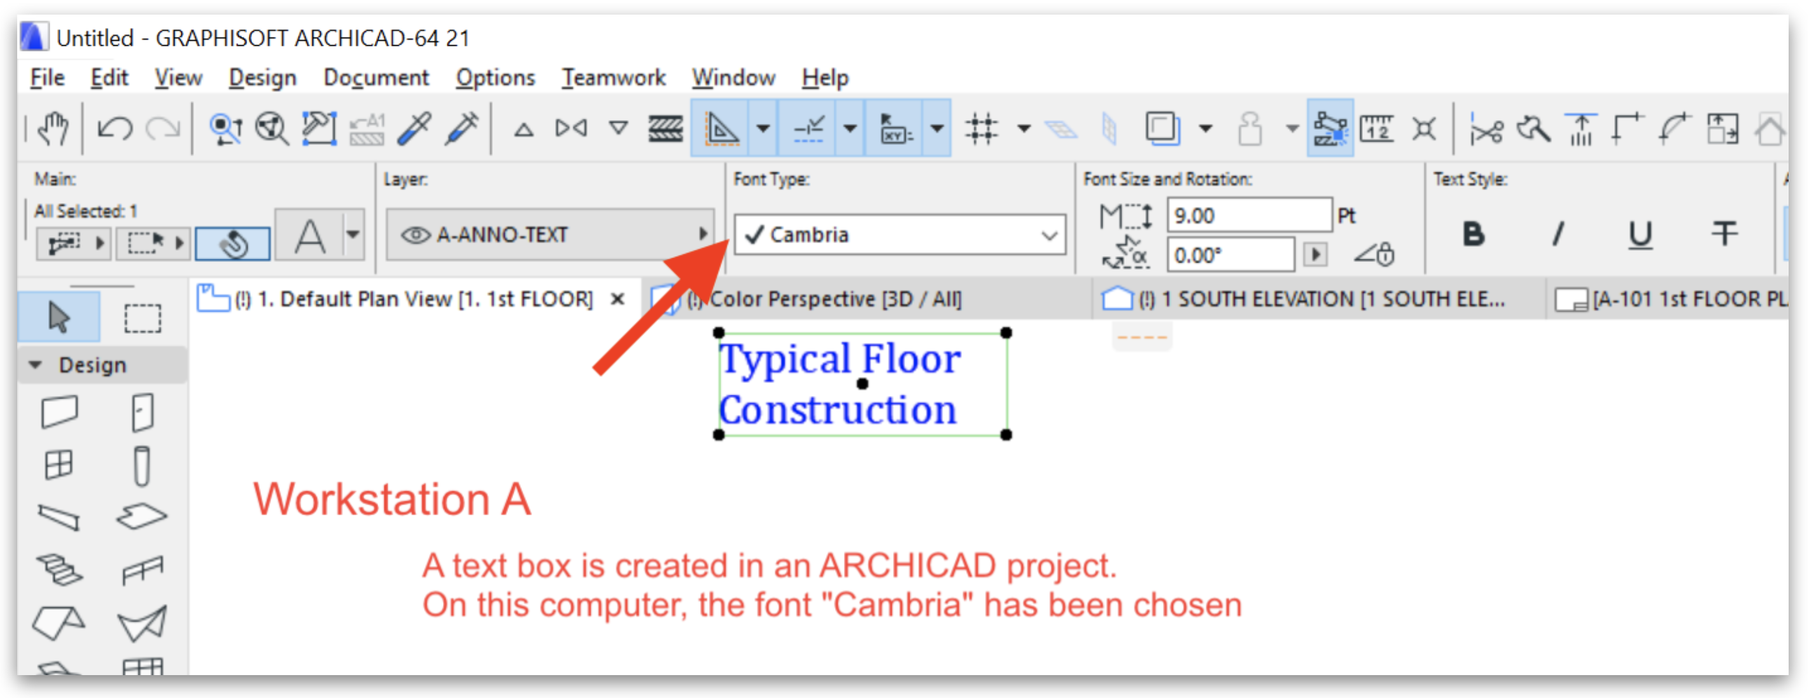Select the Railing tool

pos(142,570)
